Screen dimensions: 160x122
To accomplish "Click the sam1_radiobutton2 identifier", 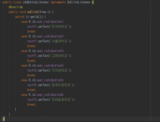I will [50, 36].
